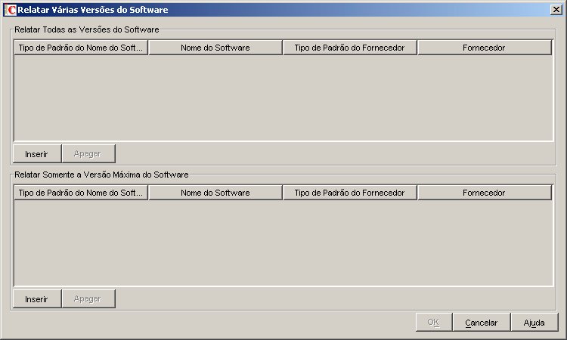Screen dimensions: 567x340
Task: Click the OK button
Action: coord(434,323)
